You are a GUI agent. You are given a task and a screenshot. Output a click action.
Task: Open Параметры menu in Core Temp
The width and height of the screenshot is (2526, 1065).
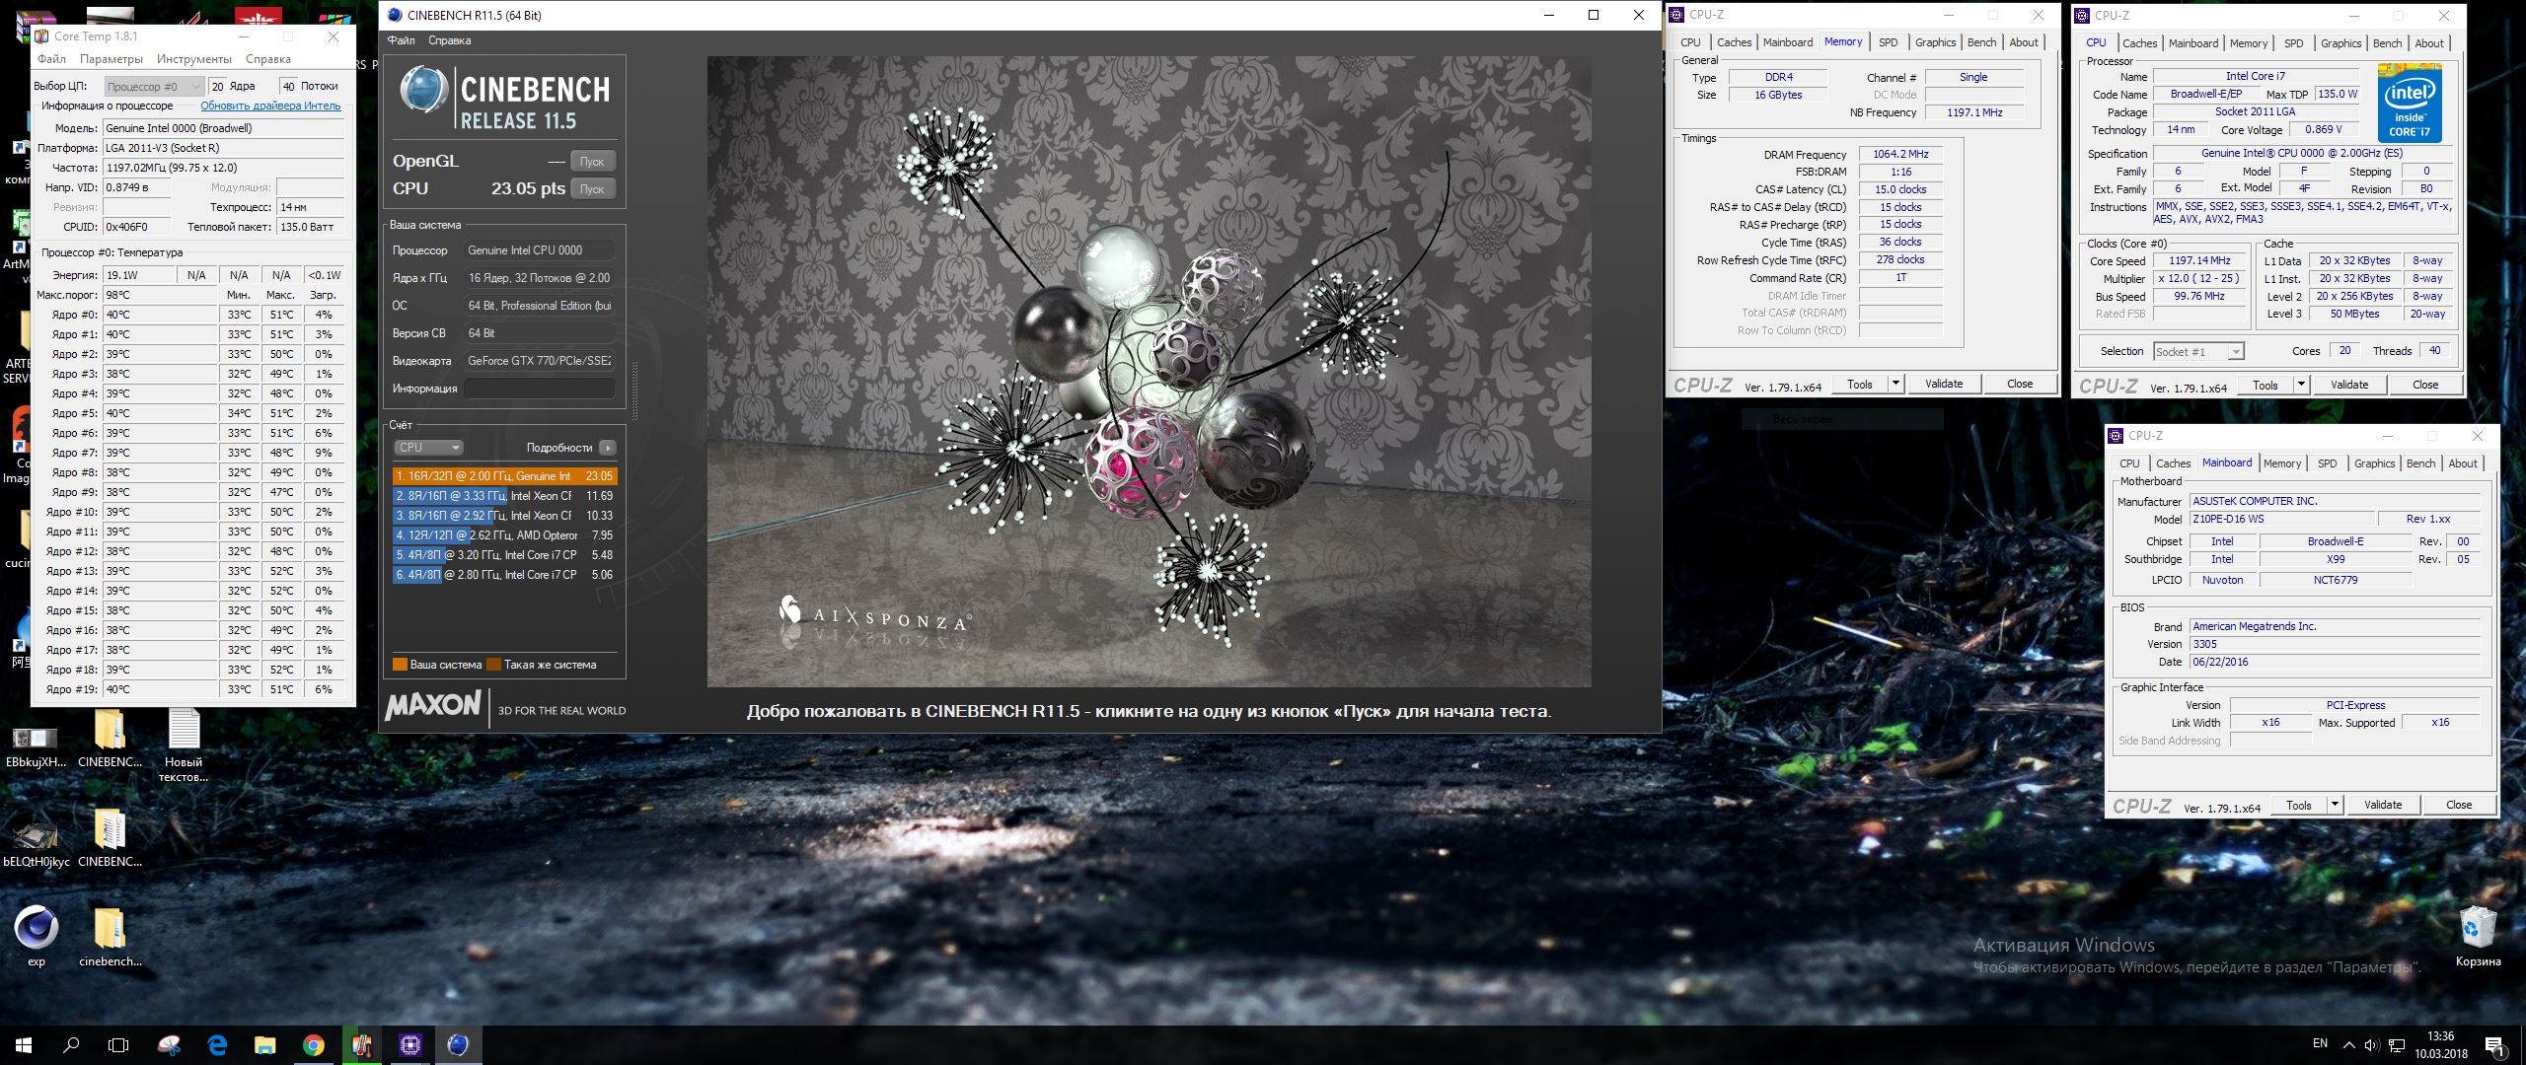click(111, 59)
